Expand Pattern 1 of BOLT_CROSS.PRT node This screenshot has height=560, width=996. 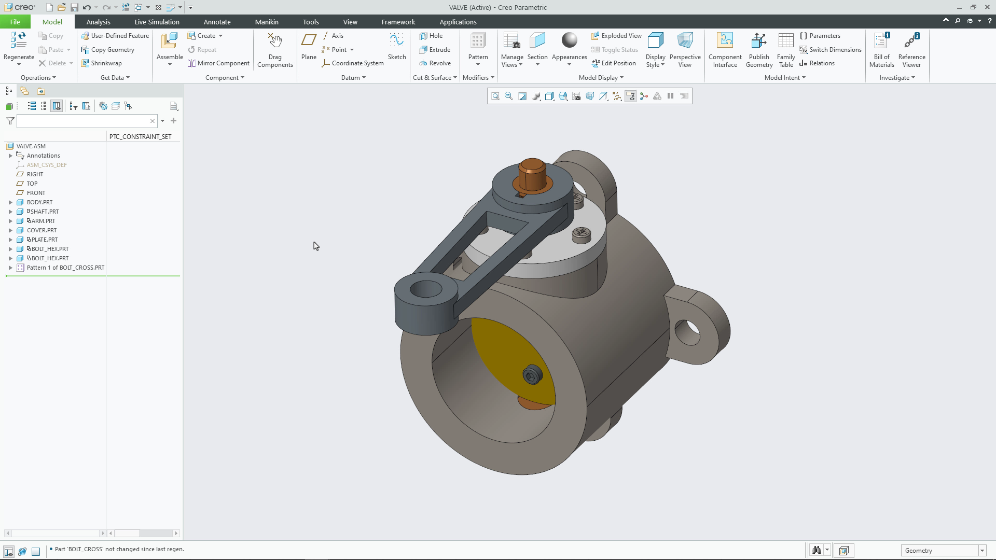[10, 268]
